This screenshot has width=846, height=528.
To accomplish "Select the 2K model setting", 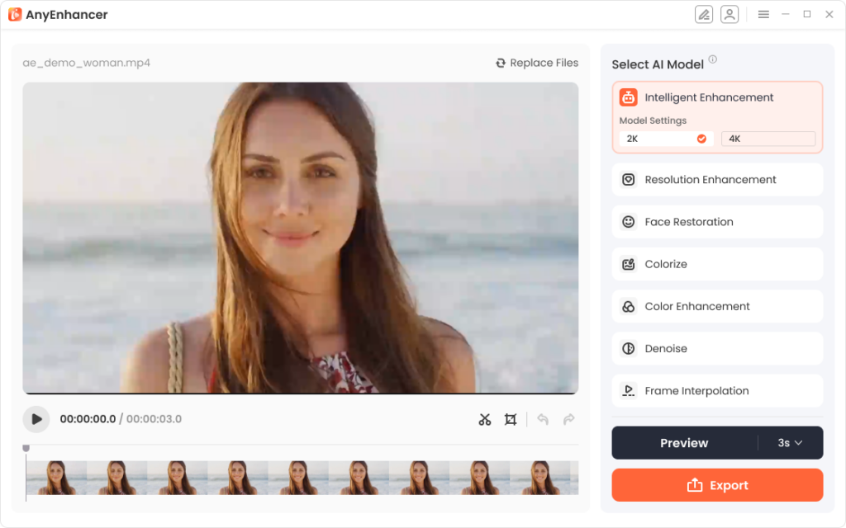I will [666, 139].
